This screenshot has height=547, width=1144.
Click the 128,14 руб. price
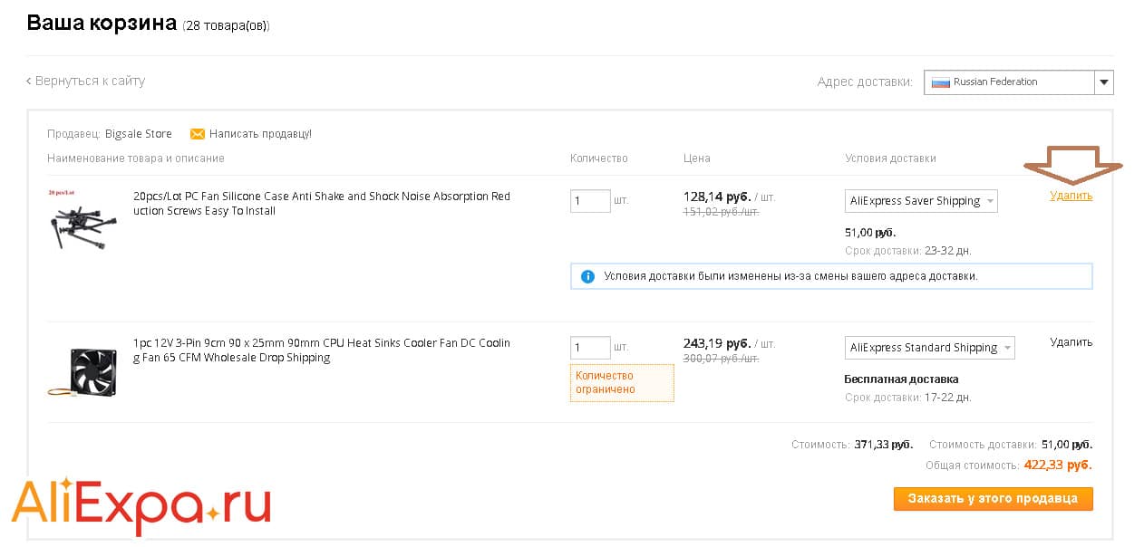[x=717, y=197]
